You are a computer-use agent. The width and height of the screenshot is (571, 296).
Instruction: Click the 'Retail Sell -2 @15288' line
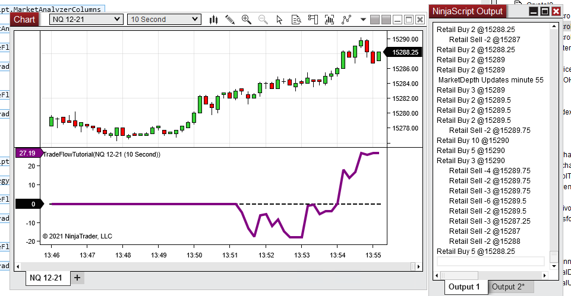485,241
